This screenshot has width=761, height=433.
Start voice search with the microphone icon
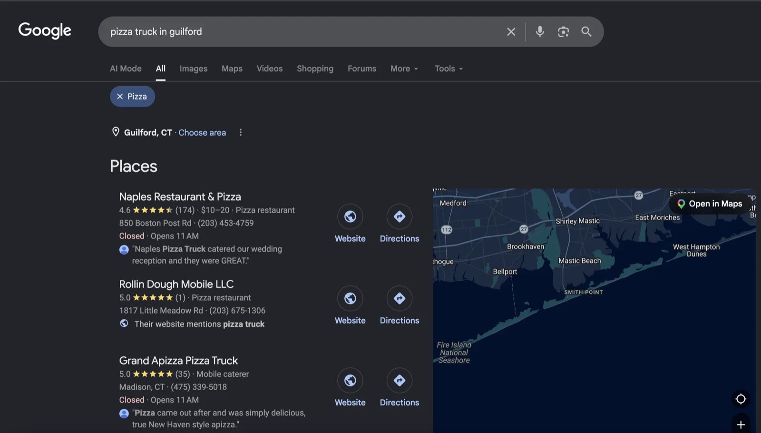(540, 32)
